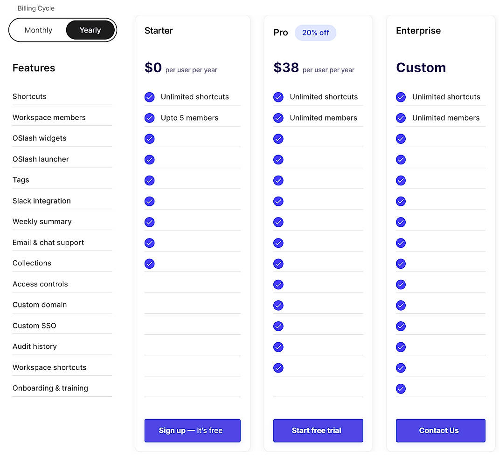Viewport: 499px width, 455px height.
Task: Click the Weekly summary checkmark in Starter column
Action: (149, 222)
